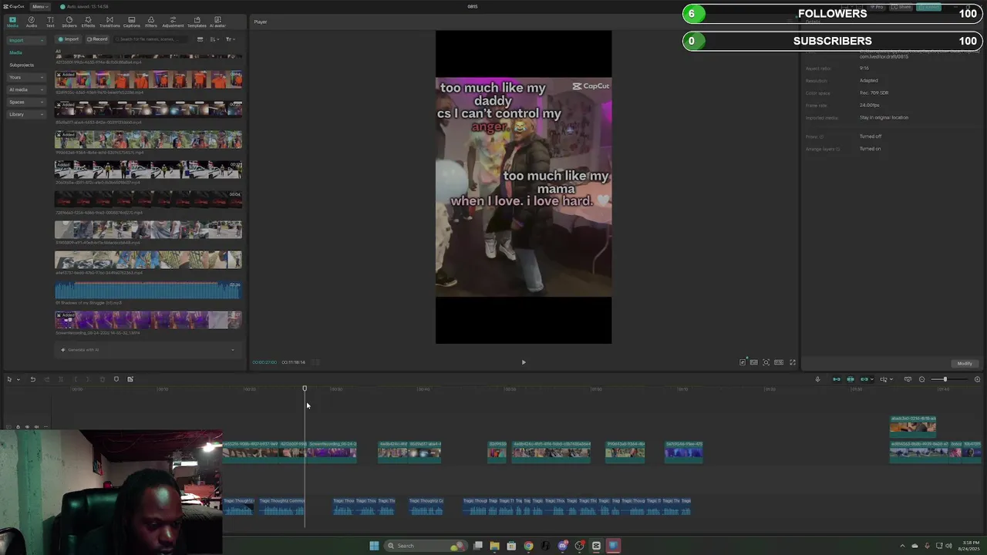Click the Windows taskbar Search box
The width and height of the screenshot is (987, 555).
(x=425, y=546)
